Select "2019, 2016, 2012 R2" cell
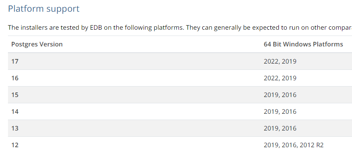This screenshot has width=352, height=156. pyautogui.click(x=293, y=145)
